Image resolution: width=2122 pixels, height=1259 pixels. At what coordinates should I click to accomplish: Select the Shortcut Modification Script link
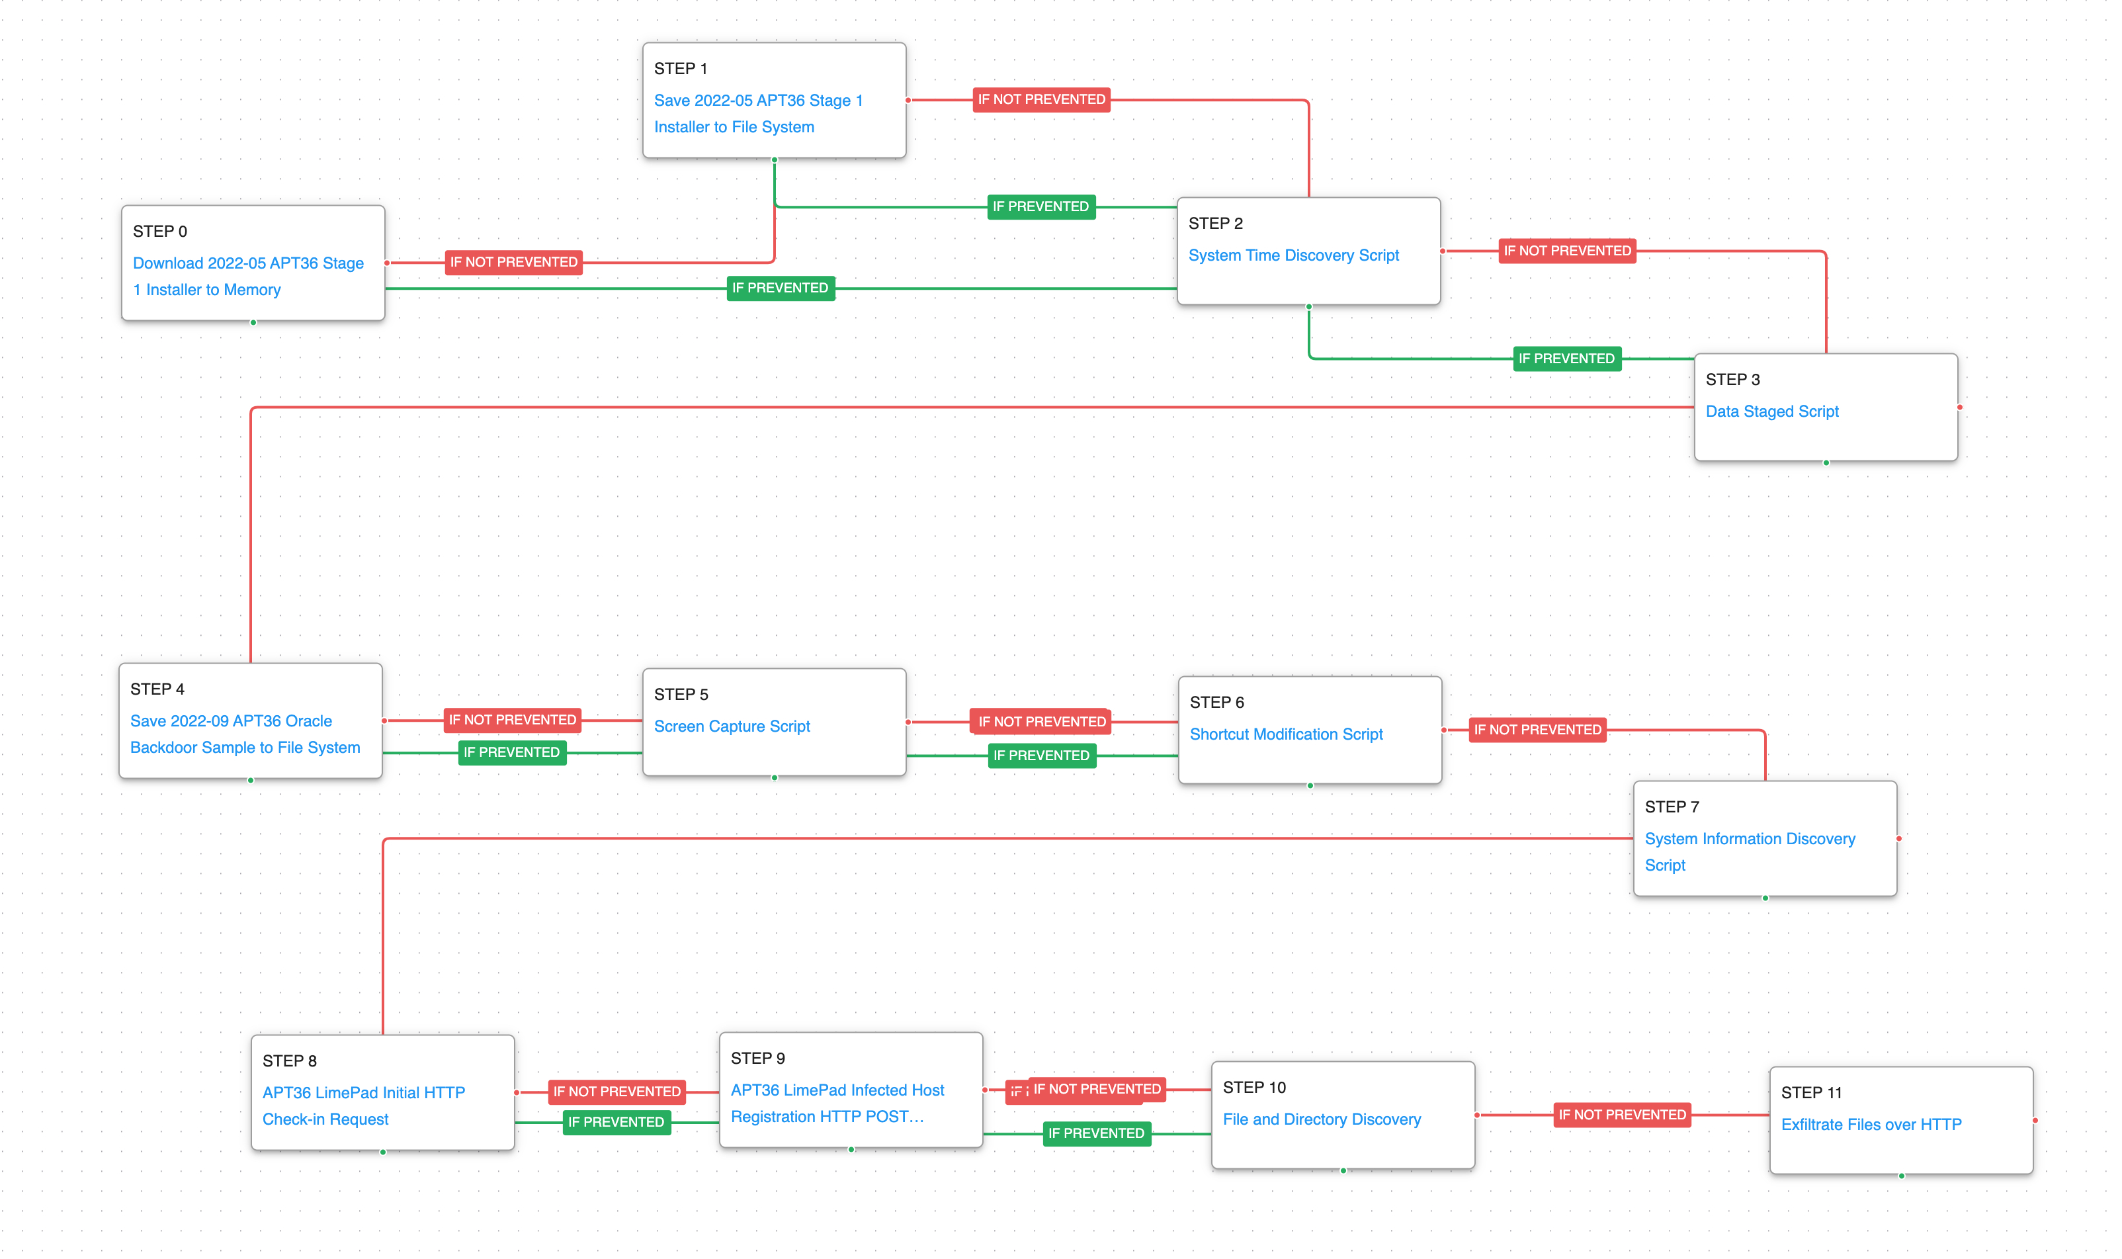(1285, 735)
